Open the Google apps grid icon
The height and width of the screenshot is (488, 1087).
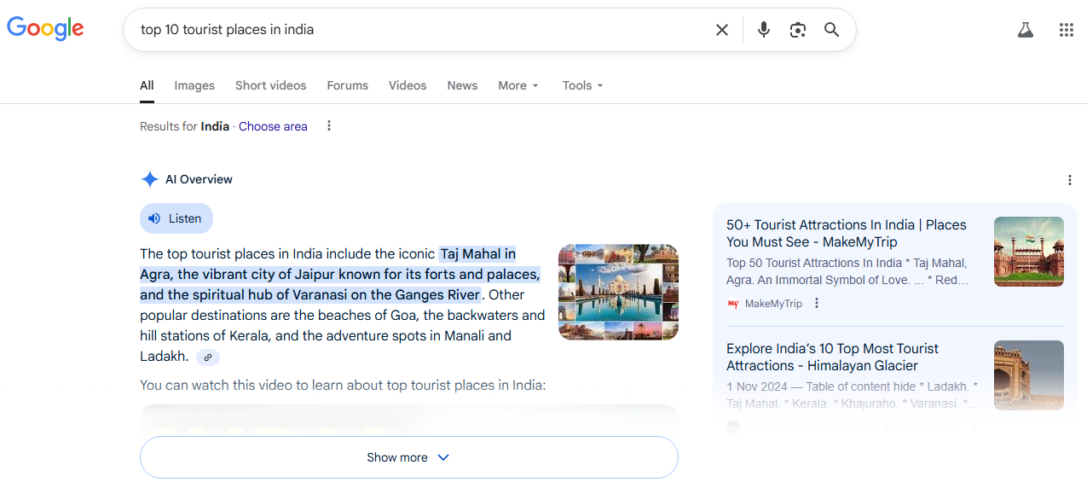[1067, 30]
